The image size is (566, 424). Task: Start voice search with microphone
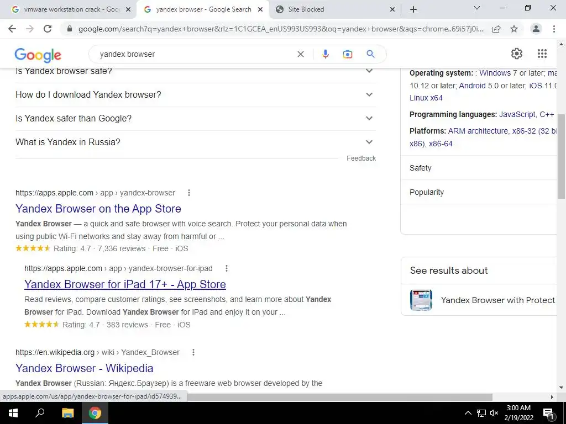coord(325,54)
